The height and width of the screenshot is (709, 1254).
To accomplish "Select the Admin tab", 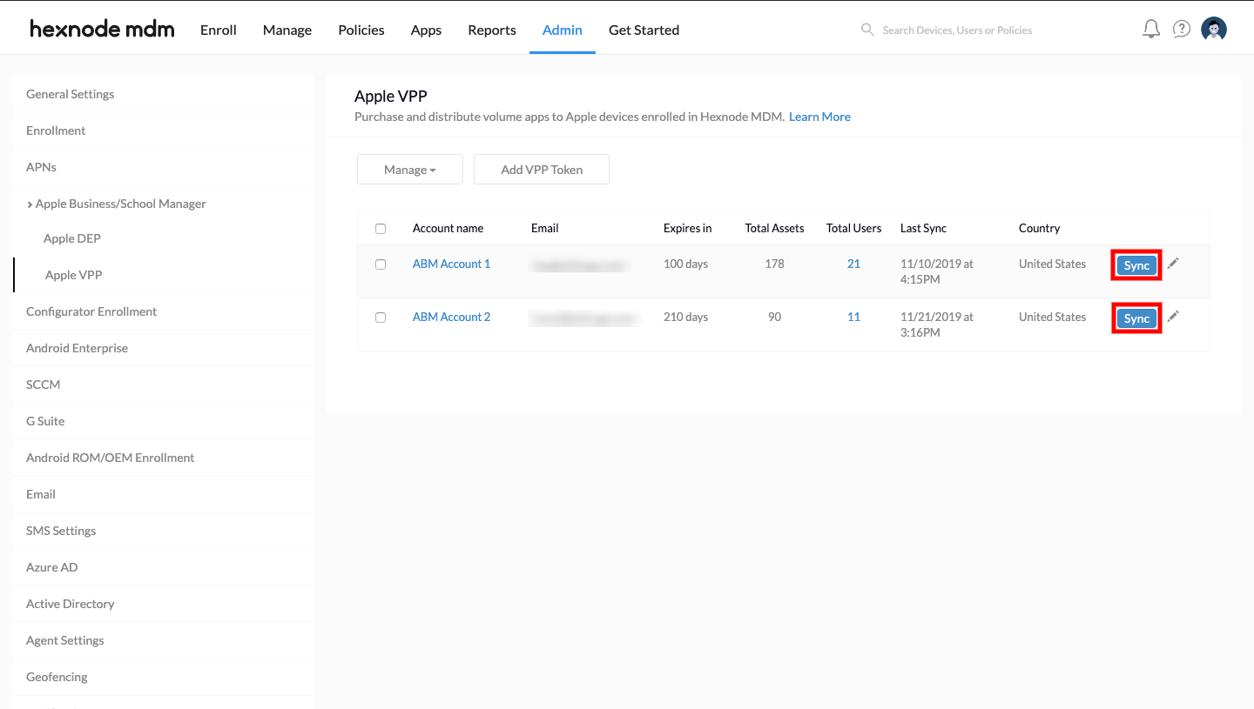I will point(563,30).
